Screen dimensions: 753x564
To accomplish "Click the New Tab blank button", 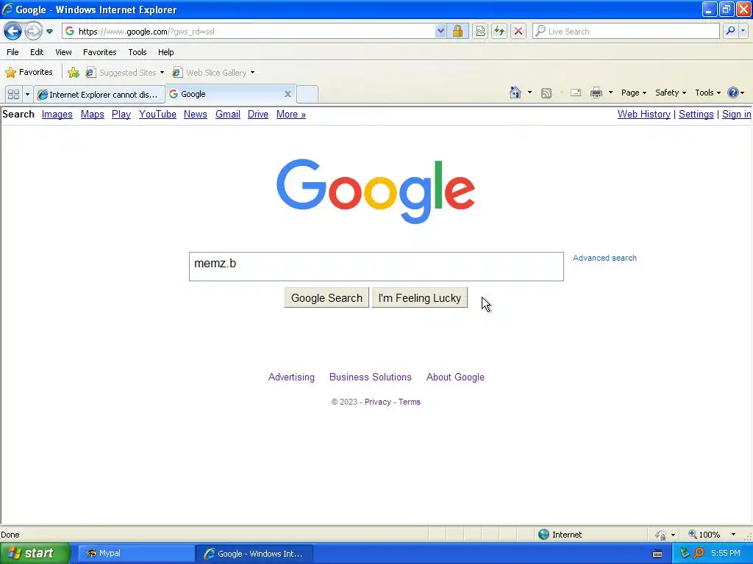I will point(307,94).
